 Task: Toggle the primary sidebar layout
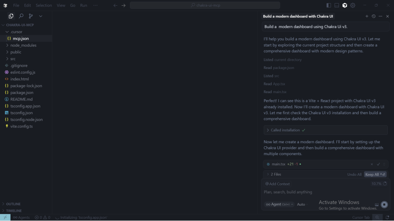pyautogui.click(x=328, y=5)
